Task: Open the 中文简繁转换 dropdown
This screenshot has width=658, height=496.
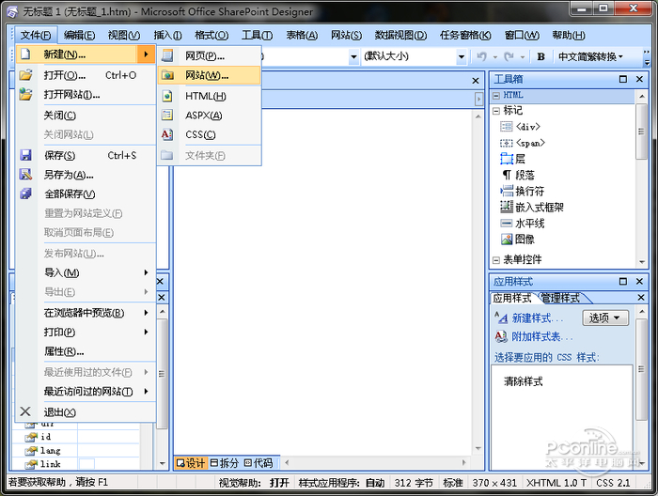Action: [590, 56]
